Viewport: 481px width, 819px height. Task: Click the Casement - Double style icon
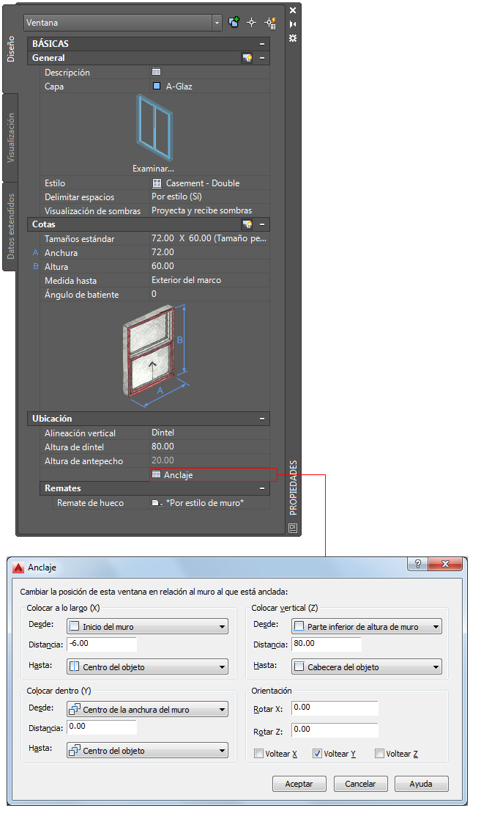pos(157,183)
